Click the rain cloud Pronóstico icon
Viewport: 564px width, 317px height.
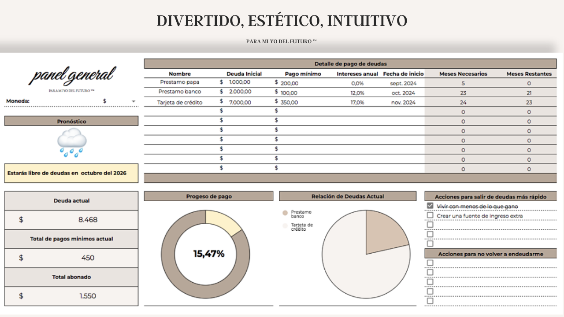click(x=70, y=141)
